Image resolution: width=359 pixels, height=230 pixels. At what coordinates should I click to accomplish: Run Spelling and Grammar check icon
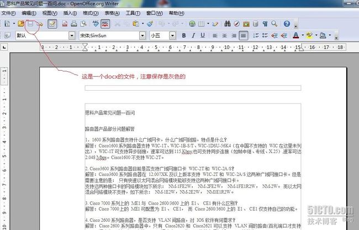96,24
